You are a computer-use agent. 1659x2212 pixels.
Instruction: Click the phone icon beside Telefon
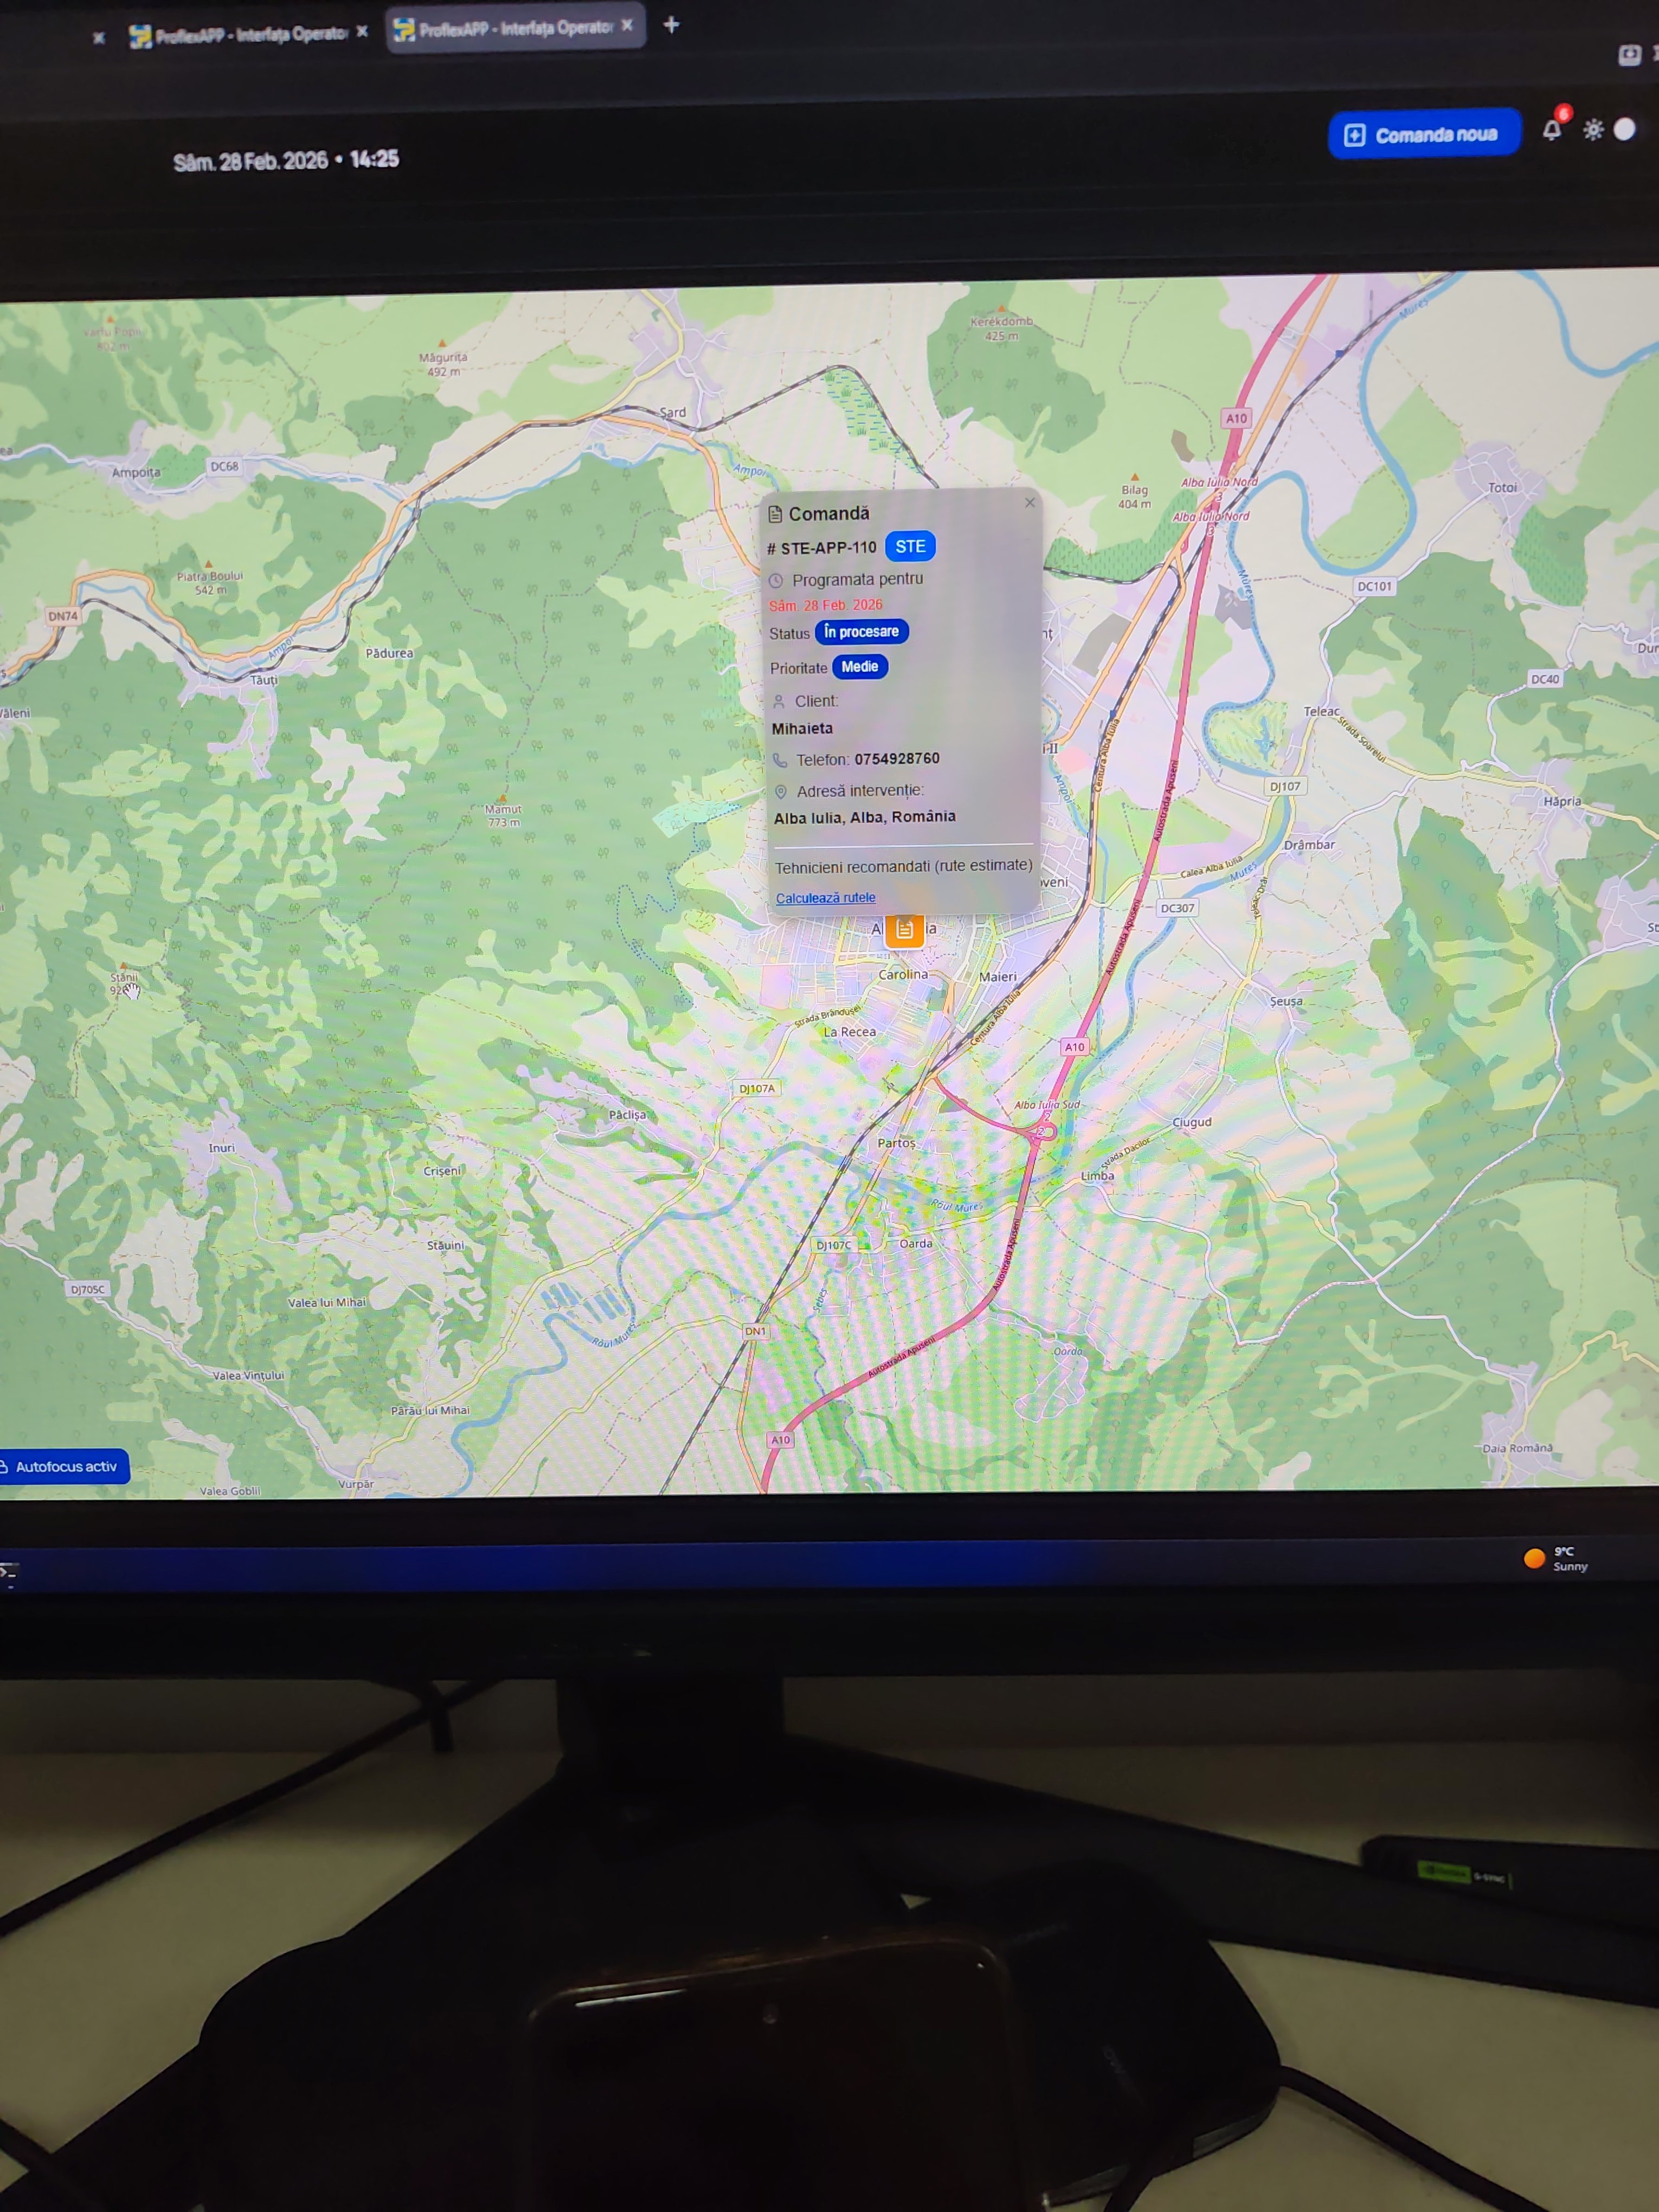(x=780, y=760)
